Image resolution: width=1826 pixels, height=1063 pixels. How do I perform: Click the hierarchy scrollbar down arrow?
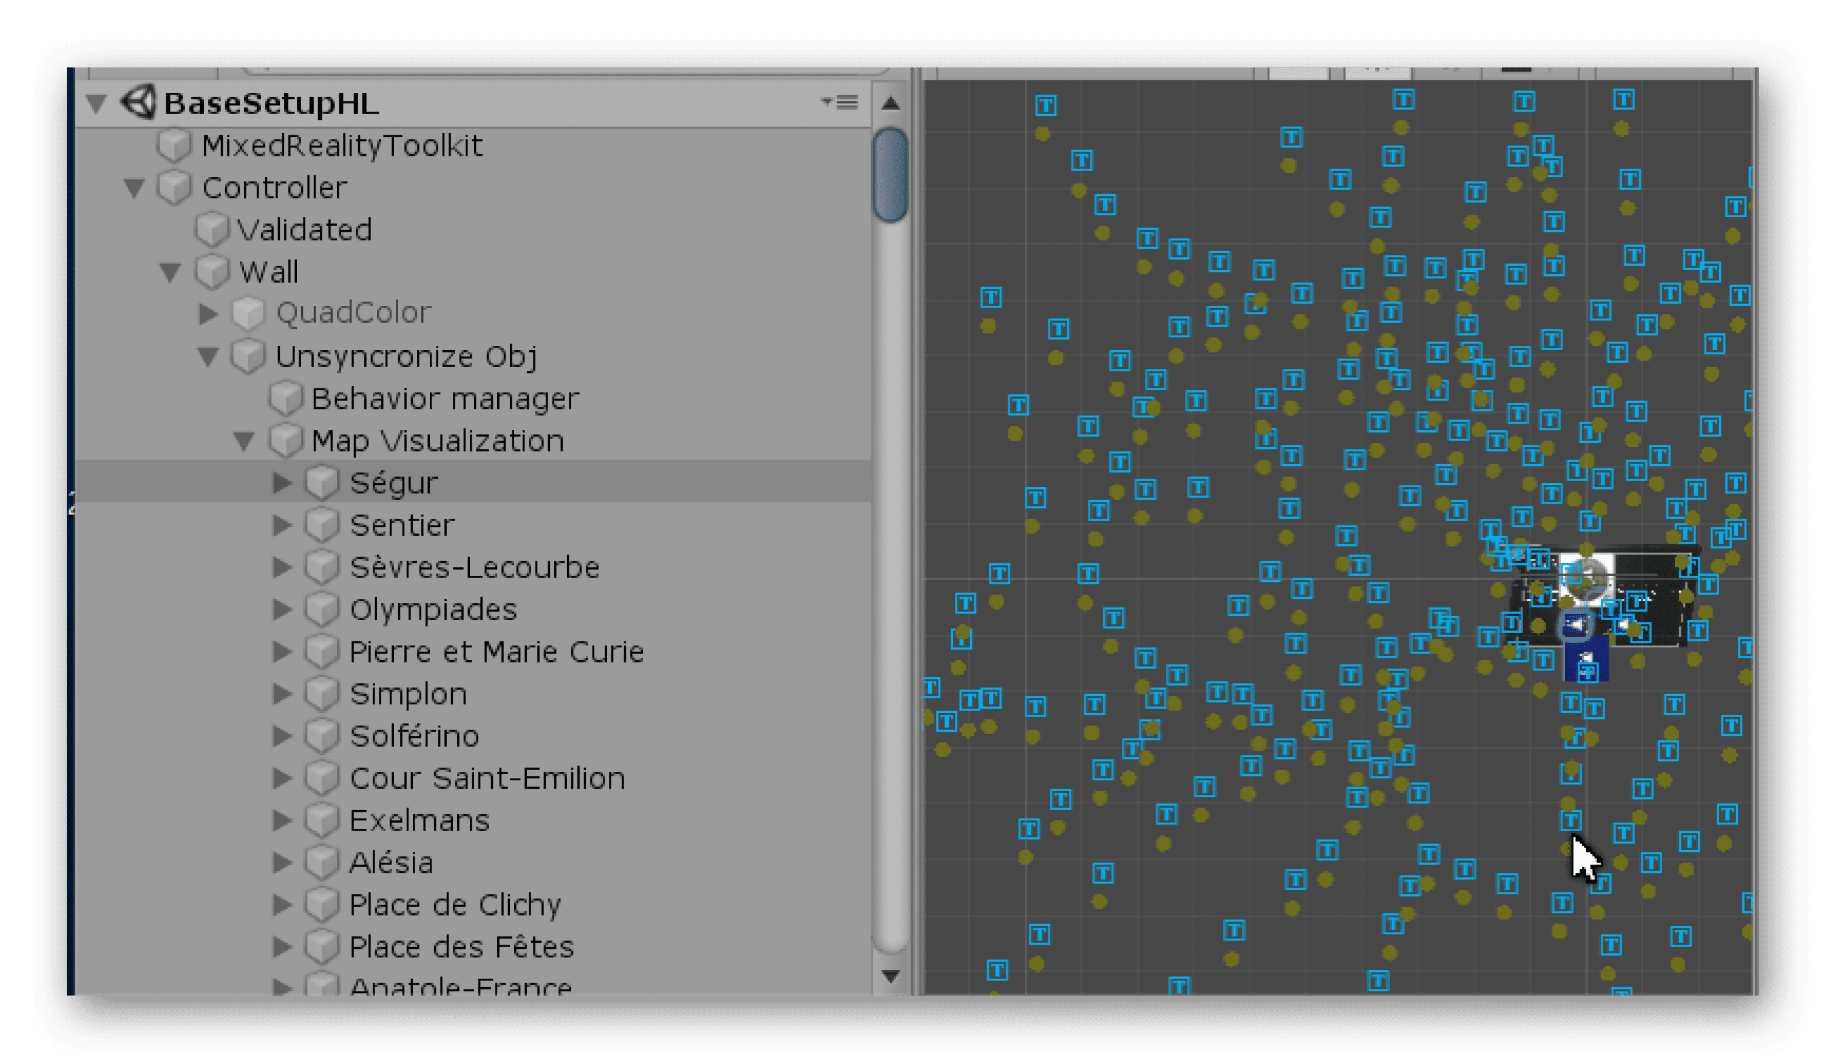pyautogui.click(x=891, y=977)
